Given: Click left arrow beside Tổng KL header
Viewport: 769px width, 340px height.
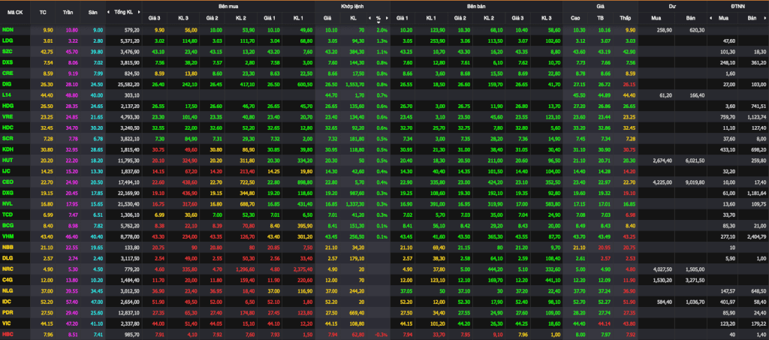Looking at the screenshot, I should 110,12.
